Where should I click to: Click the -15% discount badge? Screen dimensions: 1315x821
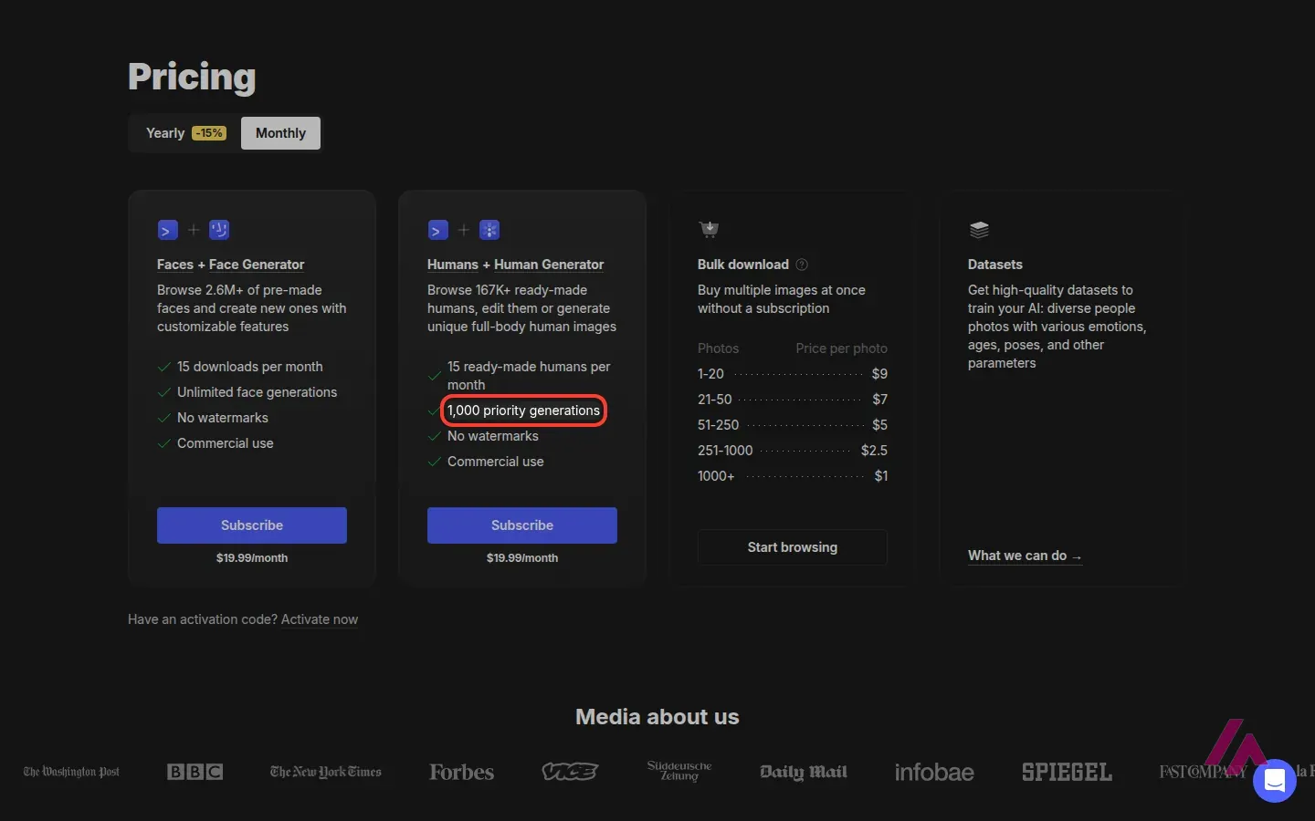point(209,133)
